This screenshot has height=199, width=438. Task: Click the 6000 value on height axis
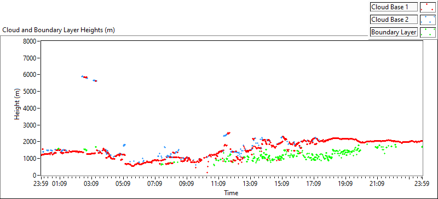[x=30, y=75]
